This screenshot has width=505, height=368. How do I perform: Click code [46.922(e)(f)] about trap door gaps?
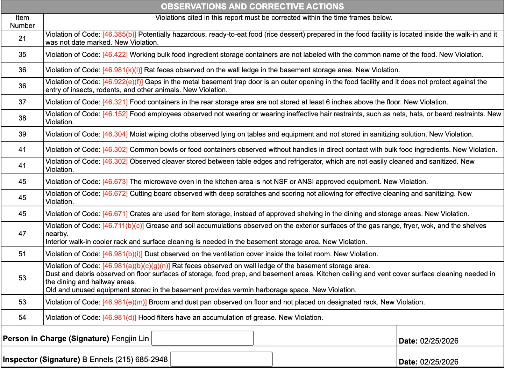(x=122, y=82)
